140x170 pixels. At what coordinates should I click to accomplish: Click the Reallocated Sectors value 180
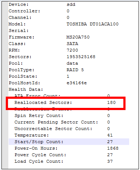click(x=111, y=102)
